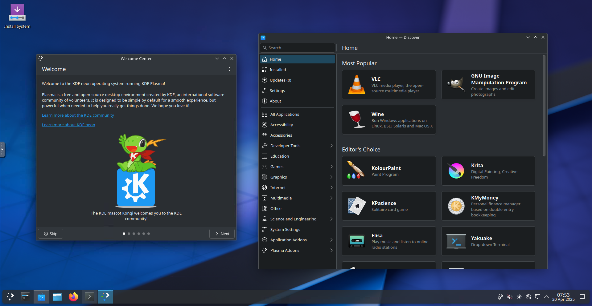This screenshot has width=592, height=306.
Task: Open Konsole terminal from the taskbar
Action: pyautogui.click(x=89, y=296)
